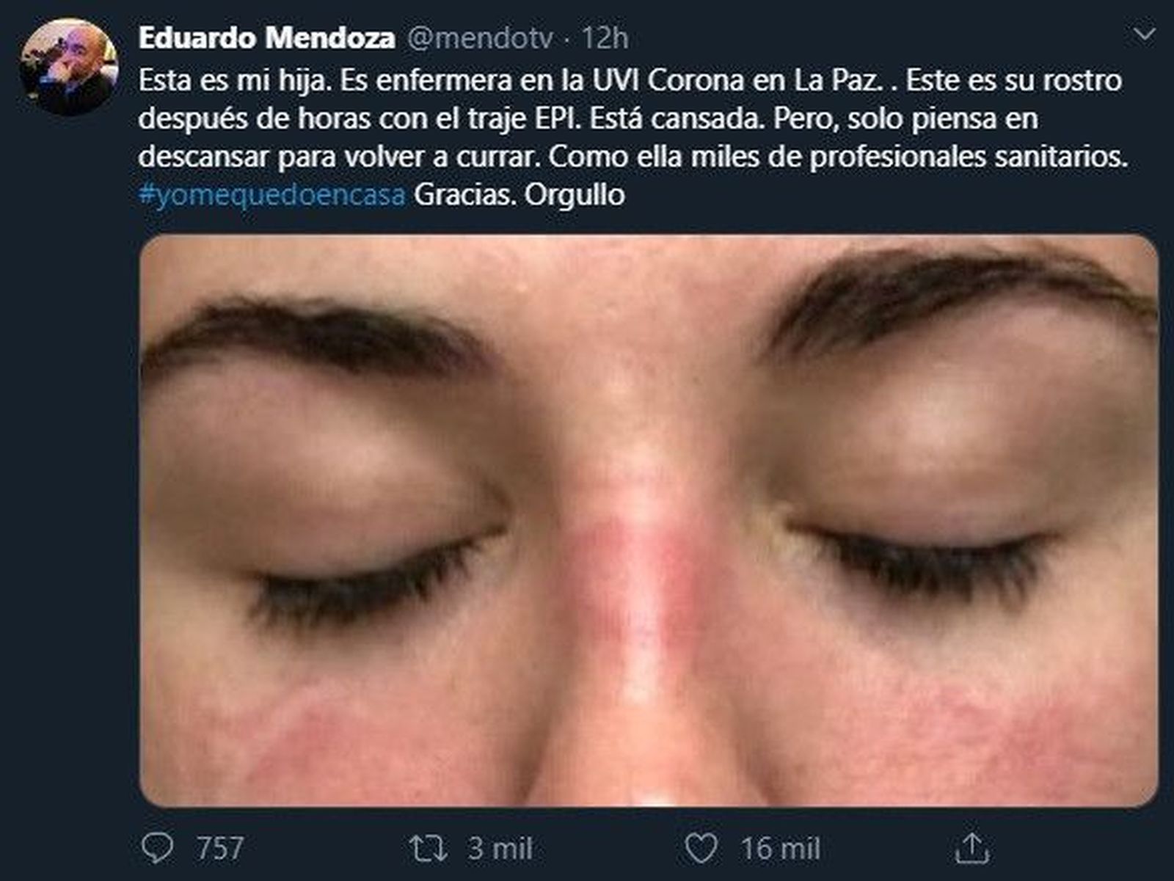View the attached face photo full size

point(649,521)
